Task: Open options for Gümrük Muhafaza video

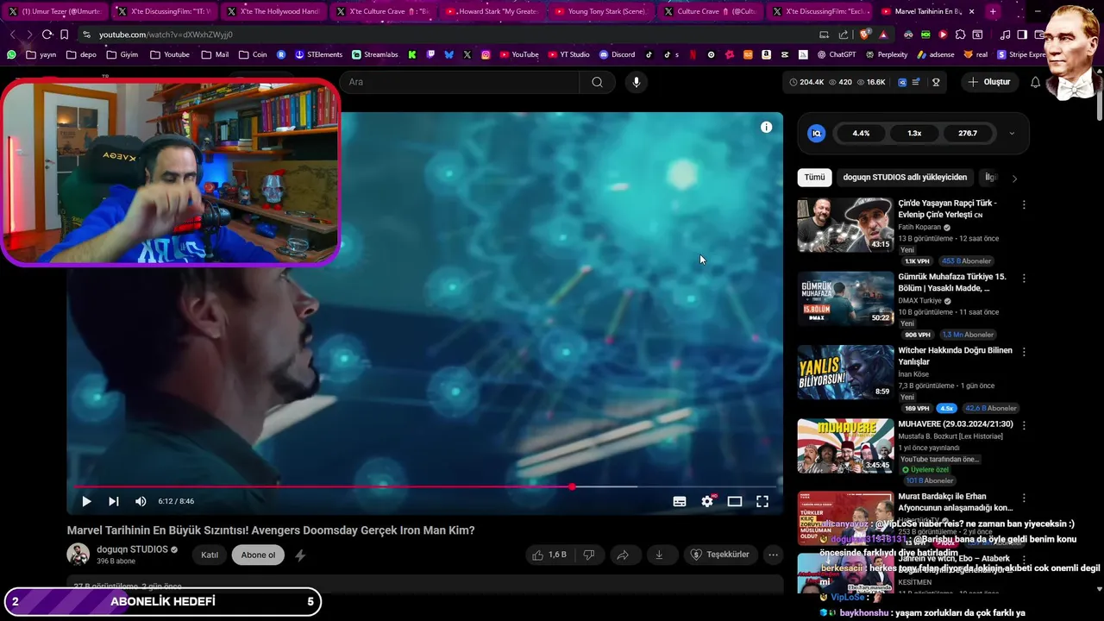Action: [1024, 278]
